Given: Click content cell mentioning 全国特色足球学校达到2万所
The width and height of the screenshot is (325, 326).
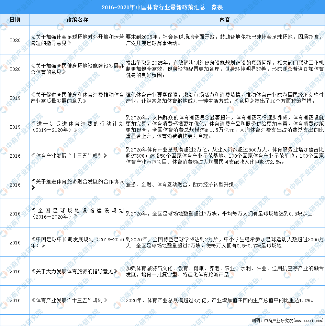Looking at the screenshot, I should 225,242.
